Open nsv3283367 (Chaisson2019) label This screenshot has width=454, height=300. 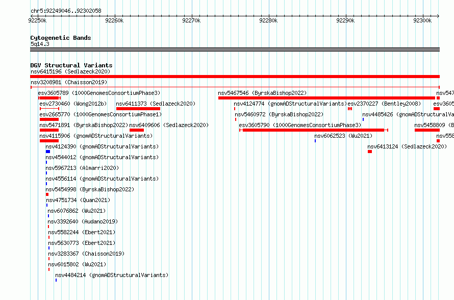[86, 254]
